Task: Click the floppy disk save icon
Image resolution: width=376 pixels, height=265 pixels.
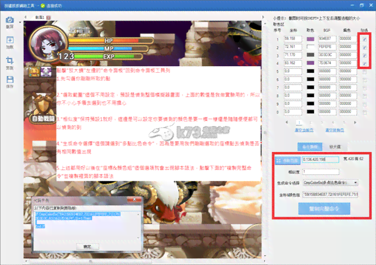Action: pos(10,79)
